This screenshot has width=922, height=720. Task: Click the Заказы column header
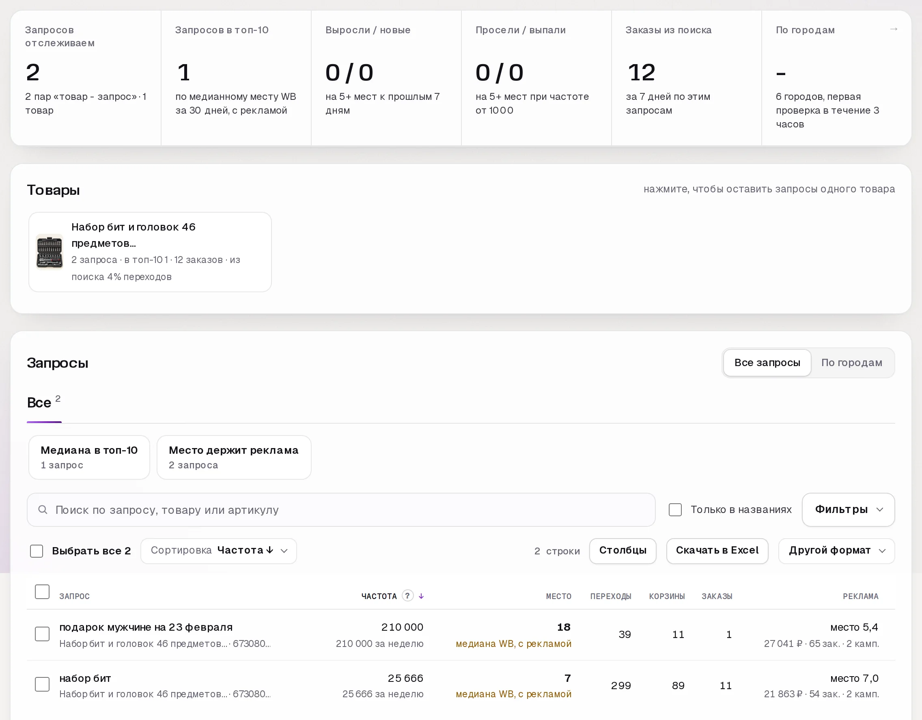717,596
